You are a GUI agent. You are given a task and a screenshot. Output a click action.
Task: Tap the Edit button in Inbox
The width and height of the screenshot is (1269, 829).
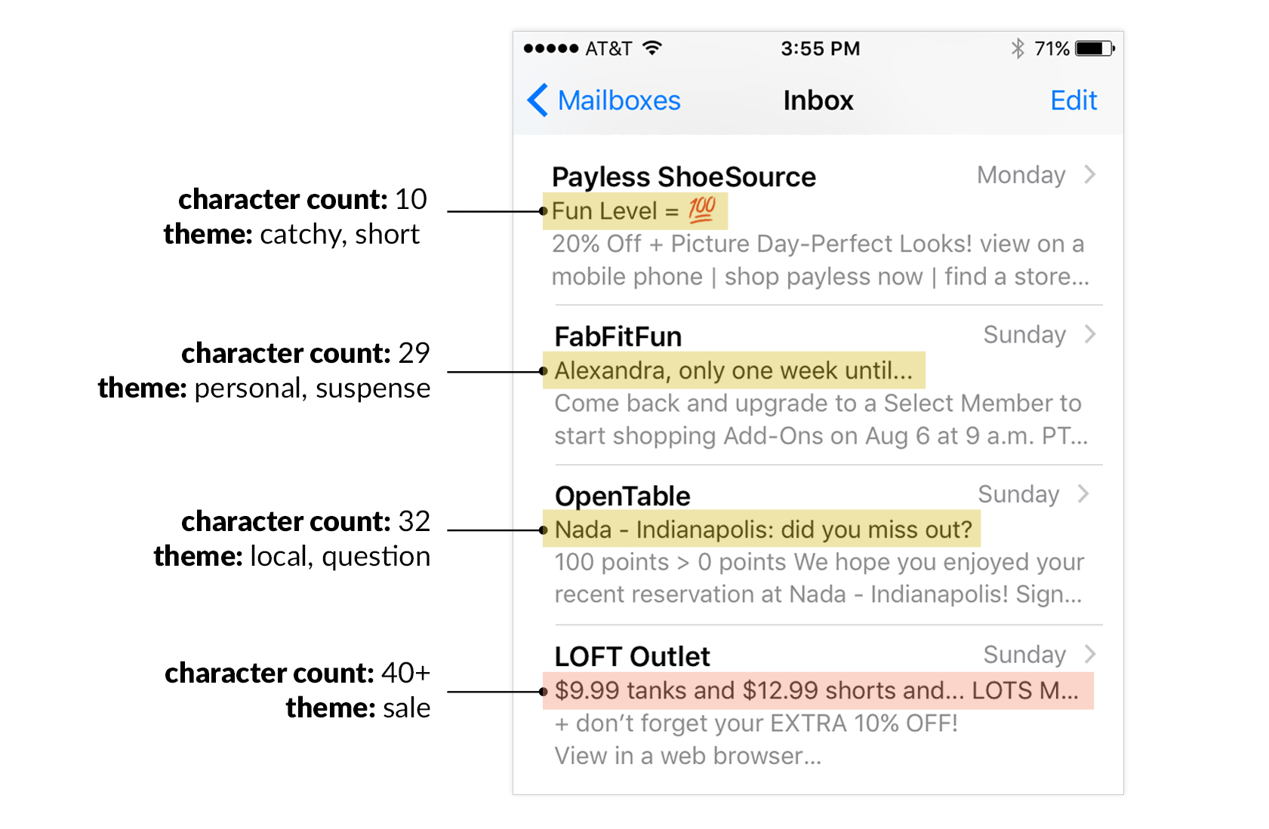pos(1073,100)
